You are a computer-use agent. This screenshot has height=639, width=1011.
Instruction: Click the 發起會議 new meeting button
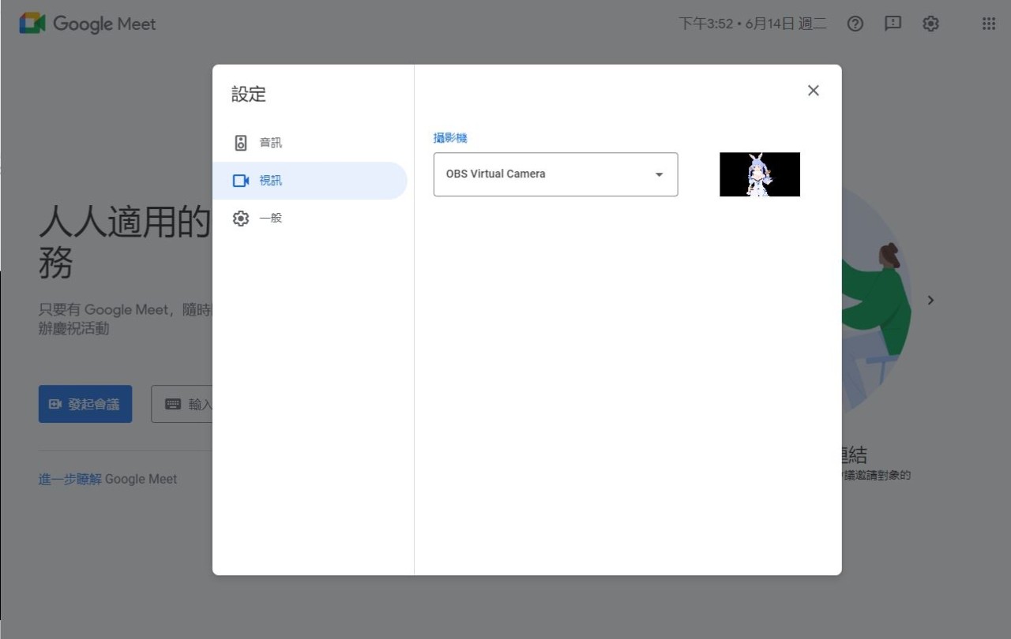coord(85,404)
